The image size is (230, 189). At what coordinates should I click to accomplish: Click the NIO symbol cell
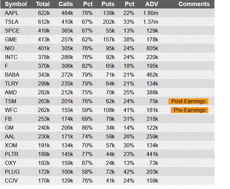click(10, 48)
